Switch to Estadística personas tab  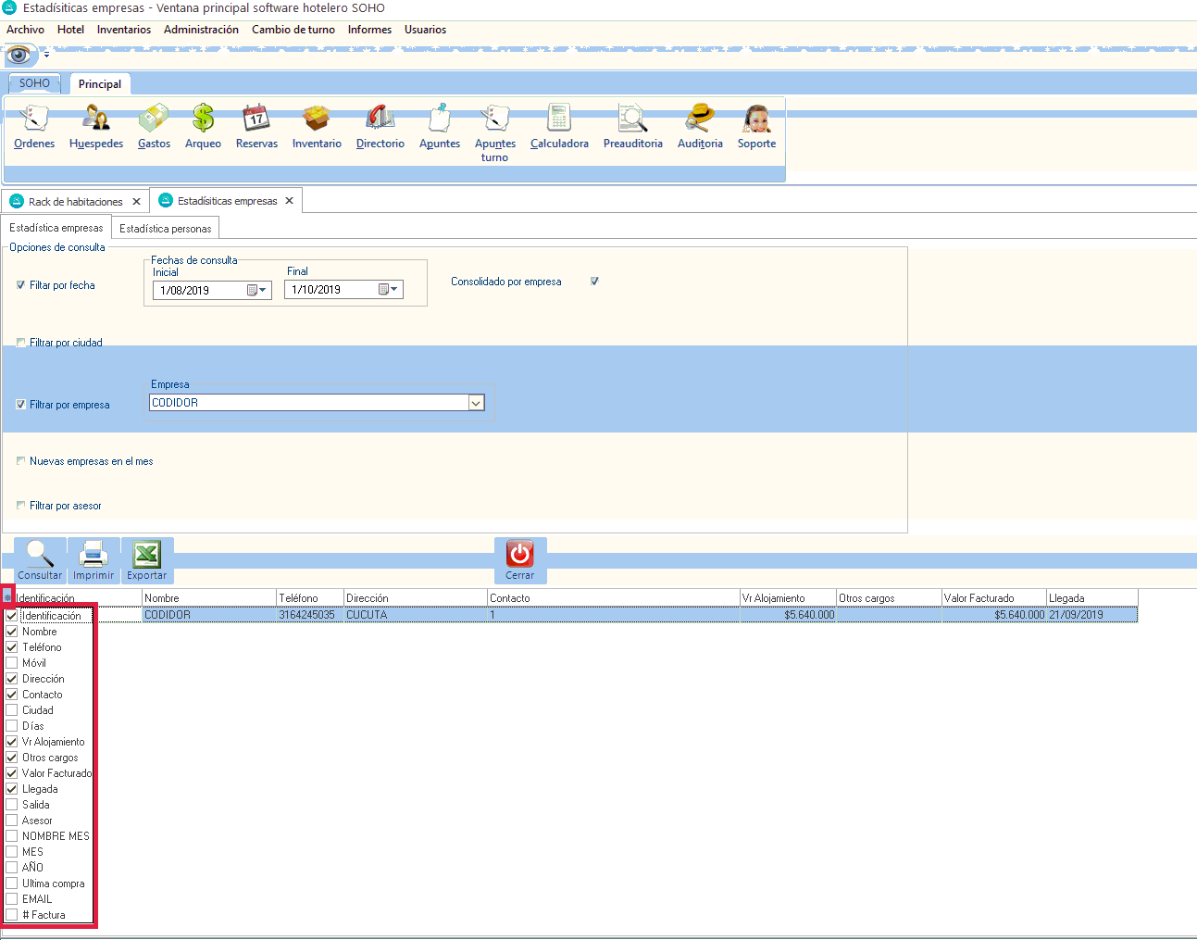(165, 229)
